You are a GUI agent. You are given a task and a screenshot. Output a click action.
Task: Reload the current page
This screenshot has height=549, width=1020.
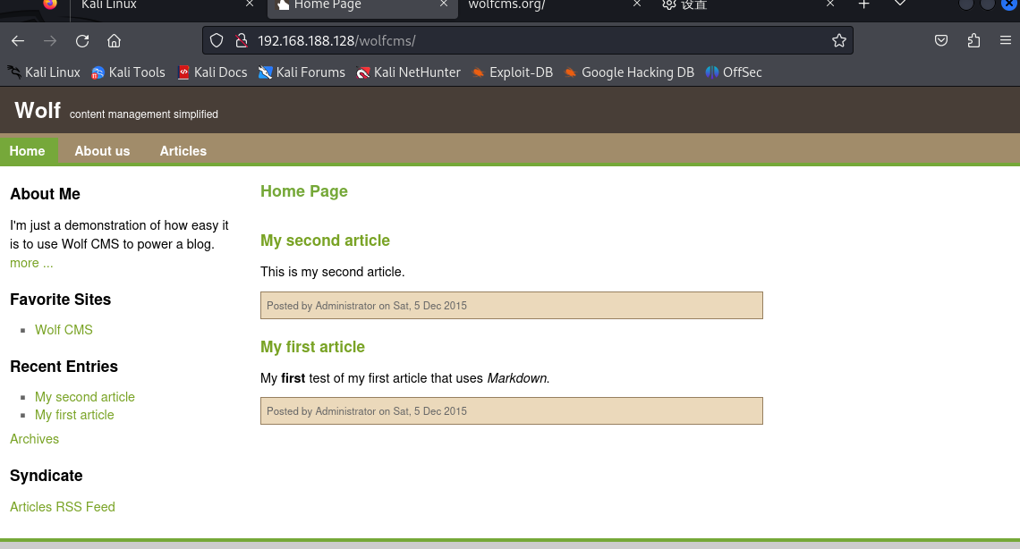(82, 41)
